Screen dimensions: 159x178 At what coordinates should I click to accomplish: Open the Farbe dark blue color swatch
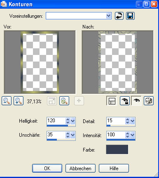[x=117, y=150]
